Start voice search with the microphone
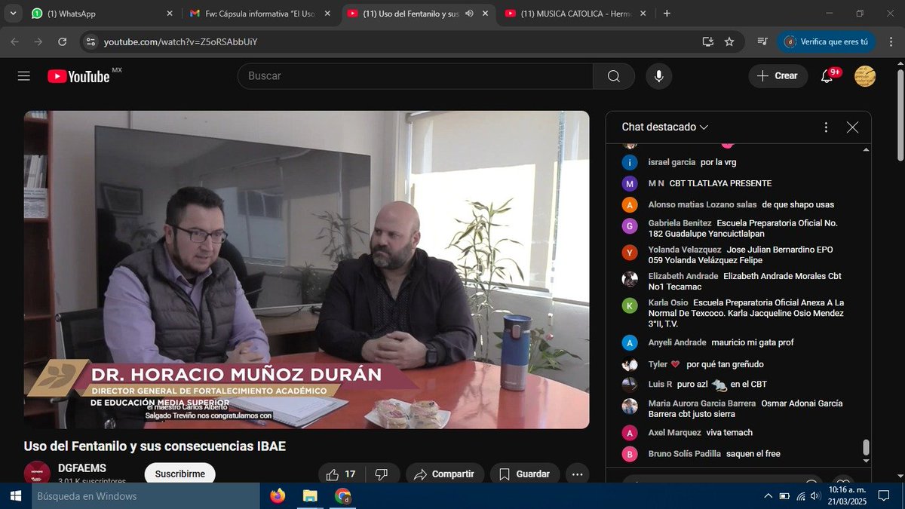The height and width of the screenshot is (509, 905). tap(659, 76)
